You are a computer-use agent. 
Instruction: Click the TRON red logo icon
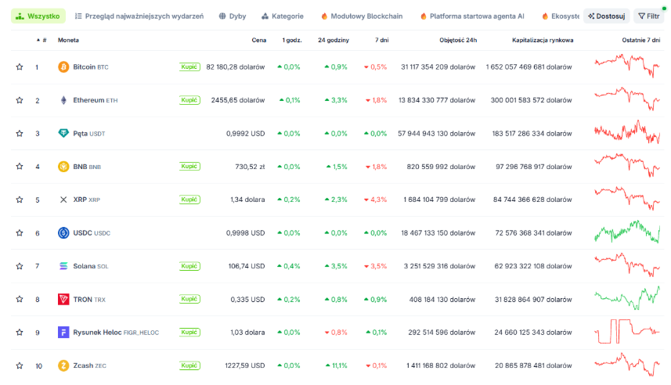[x=63, y=299]
